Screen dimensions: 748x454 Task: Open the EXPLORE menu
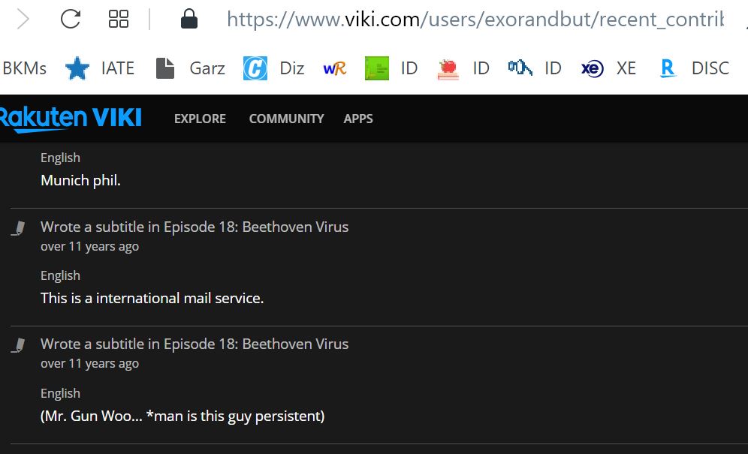point(200,119)
